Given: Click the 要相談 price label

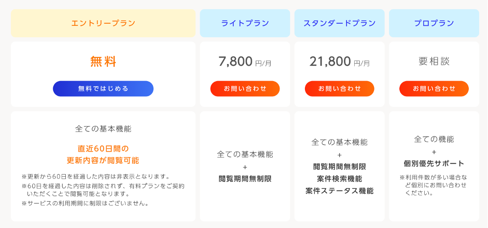Looking at the screenshot, I should click(434, 62).
